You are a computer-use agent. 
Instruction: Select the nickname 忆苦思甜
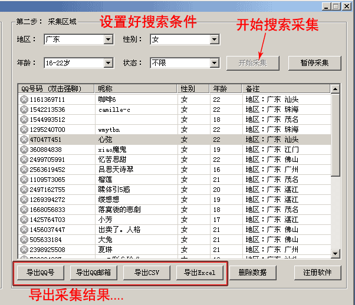coord(112,160)
